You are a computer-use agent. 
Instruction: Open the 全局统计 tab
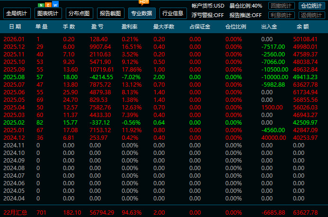tap(17, 13)
